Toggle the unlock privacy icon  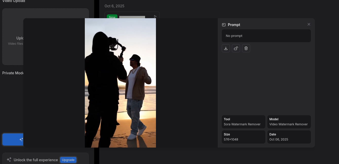[x=236, y=48]
